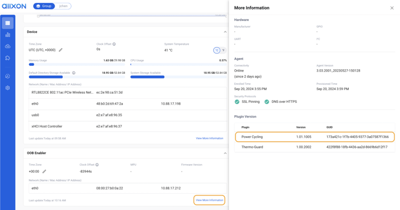This screenshot has height=210, width=400.
Task: Click the DNS over HTTPS green check icon
Action: pos(267,102)
